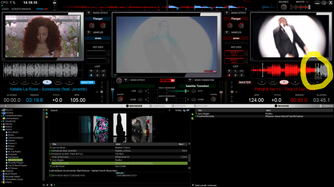
Task: Set loop IN on the left deck
Action: 97,71
